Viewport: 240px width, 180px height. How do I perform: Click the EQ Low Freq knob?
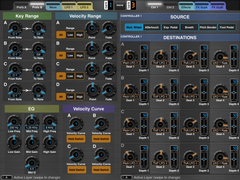[14, 122]
